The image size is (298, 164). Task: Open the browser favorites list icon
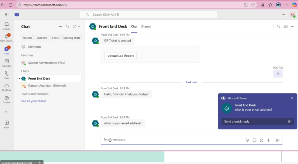click(270, 5)
